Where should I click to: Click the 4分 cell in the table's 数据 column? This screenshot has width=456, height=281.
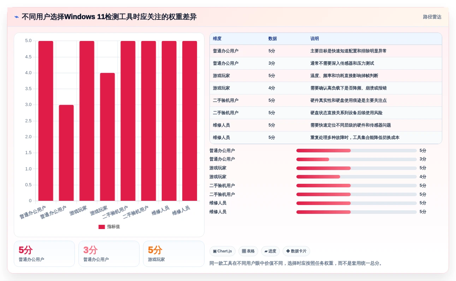272,88
